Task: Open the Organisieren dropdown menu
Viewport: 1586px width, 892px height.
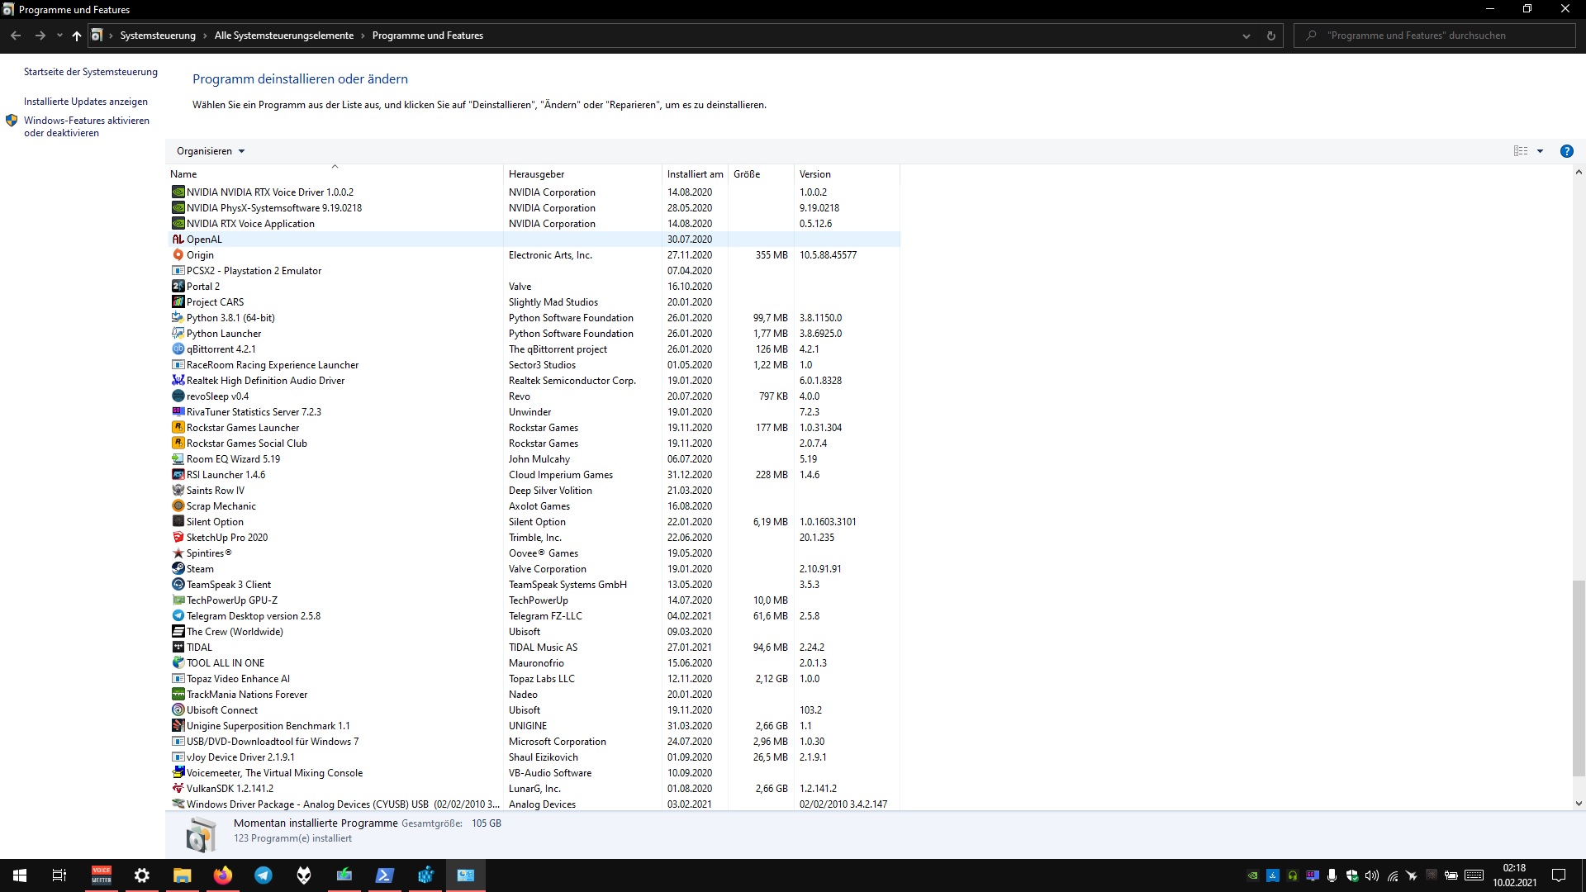Action: (x=211, y=151)
